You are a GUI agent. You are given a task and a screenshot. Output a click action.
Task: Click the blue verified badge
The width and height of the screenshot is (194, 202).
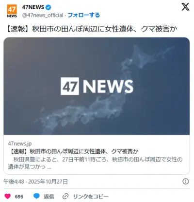coord(48,7)
